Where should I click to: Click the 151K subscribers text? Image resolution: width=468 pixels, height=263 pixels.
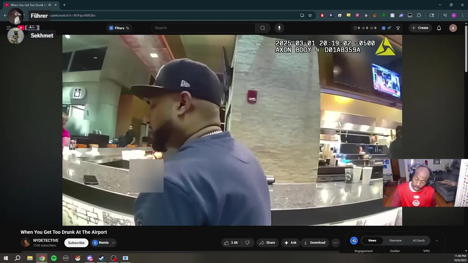[45, 245]
